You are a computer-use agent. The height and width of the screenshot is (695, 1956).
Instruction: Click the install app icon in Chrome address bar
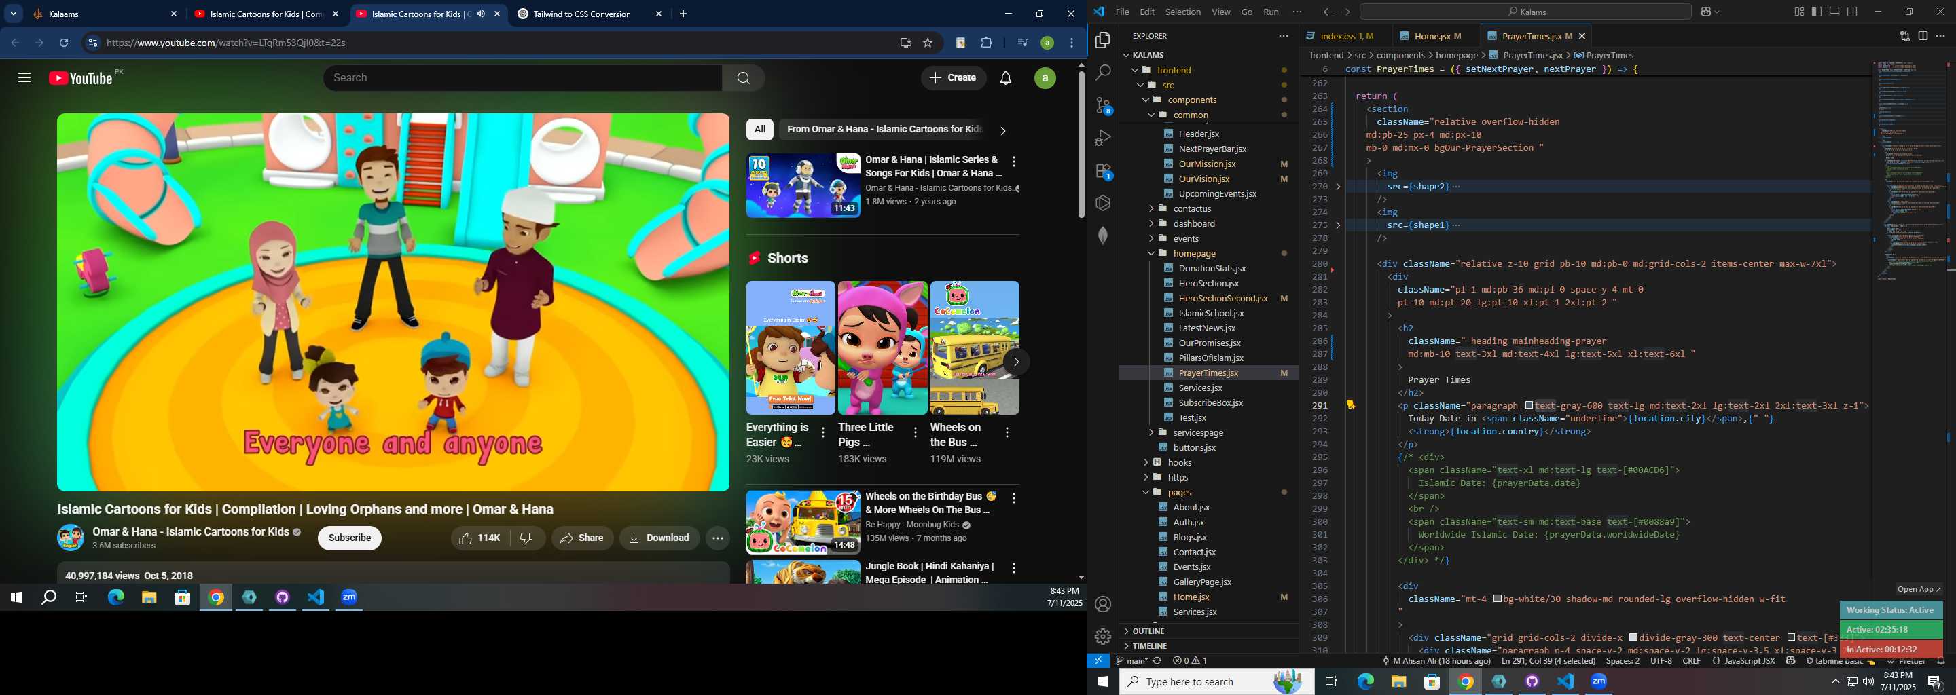pos(905,43)
